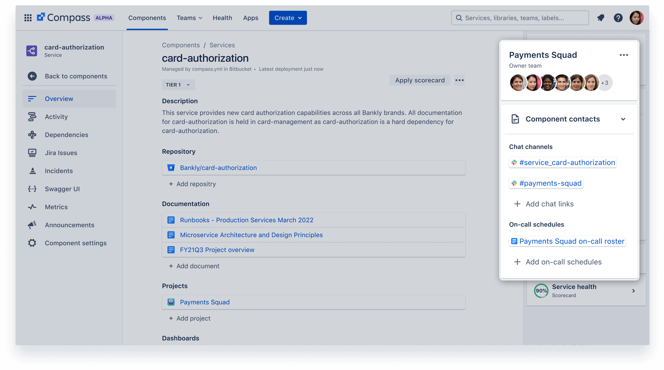Open the Health tab
This screenshot has height=370, width=664.
pyautogui.click(x=223, y=18)
